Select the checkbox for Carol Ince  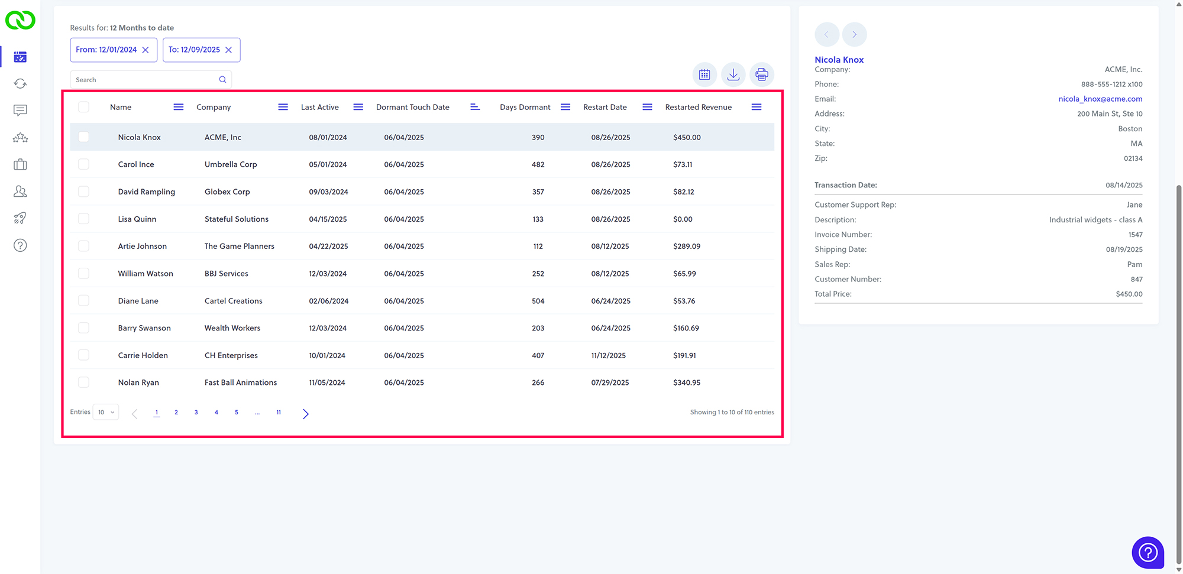coord(83,164)
